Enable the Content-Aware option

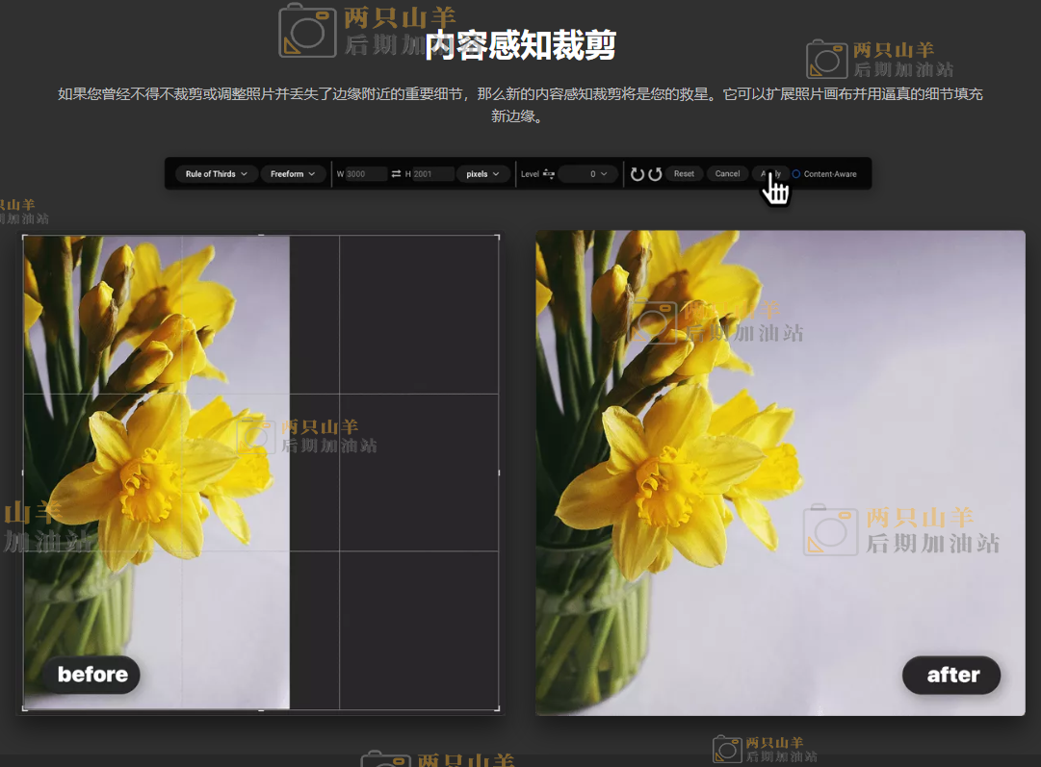(x=796, y=174)
